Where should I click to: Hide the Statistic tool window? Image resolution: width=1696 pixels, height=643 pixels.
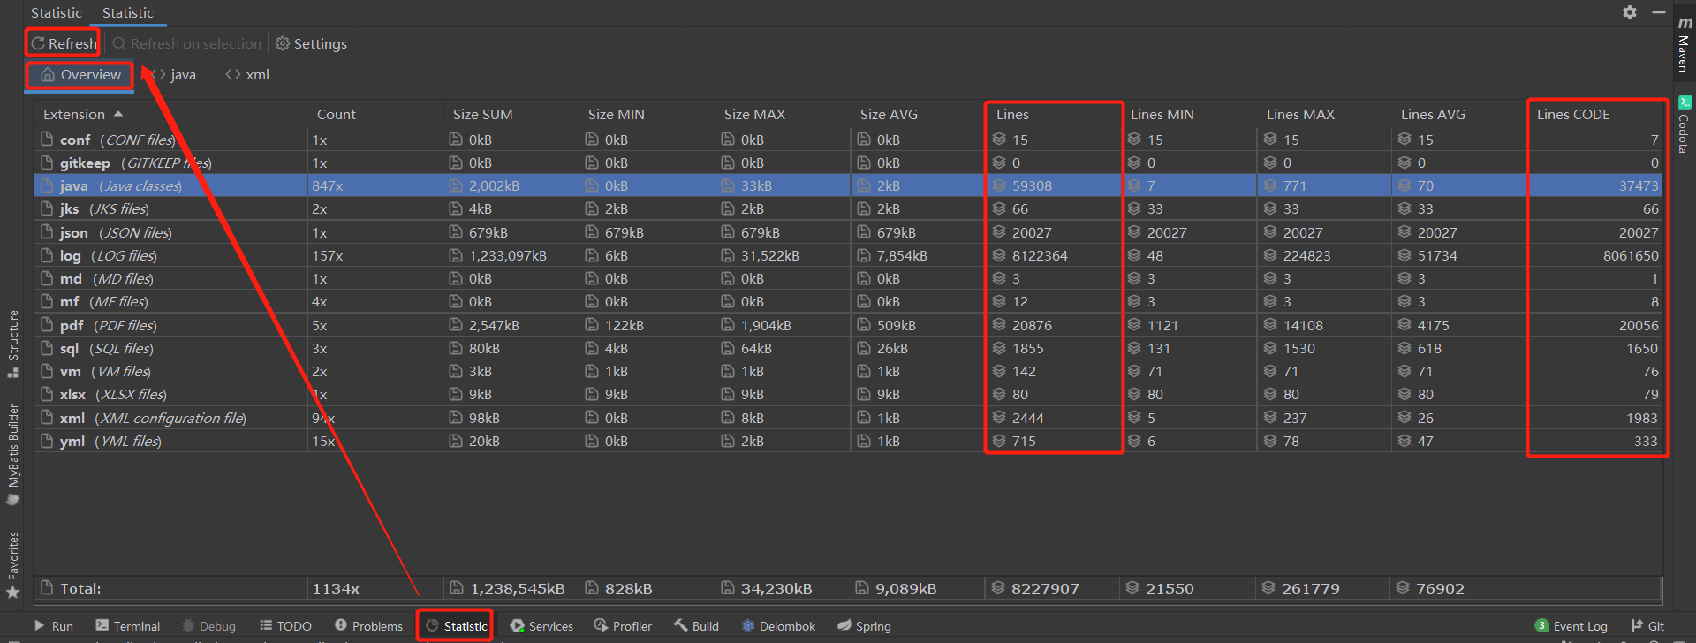(x=1658, y=12)
